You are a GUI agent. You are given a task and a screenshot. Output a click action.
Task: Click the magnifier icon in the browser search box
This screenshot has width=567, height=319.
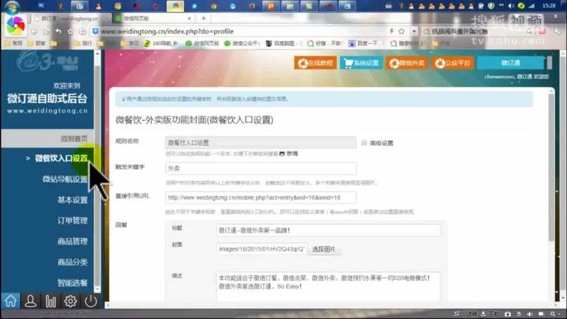529,31
